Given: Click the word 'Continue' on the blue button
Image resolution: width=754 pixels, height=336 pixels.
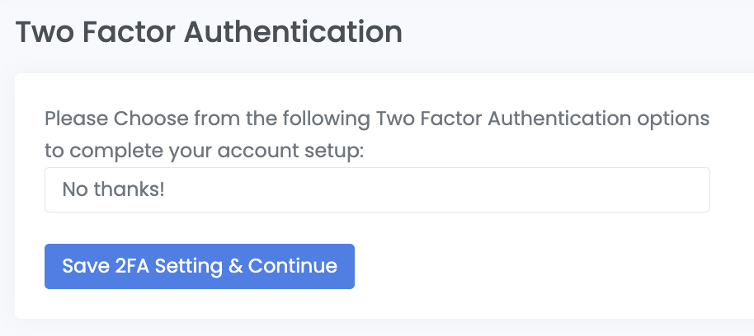Looking at the screenshot, I should (293, 266).
